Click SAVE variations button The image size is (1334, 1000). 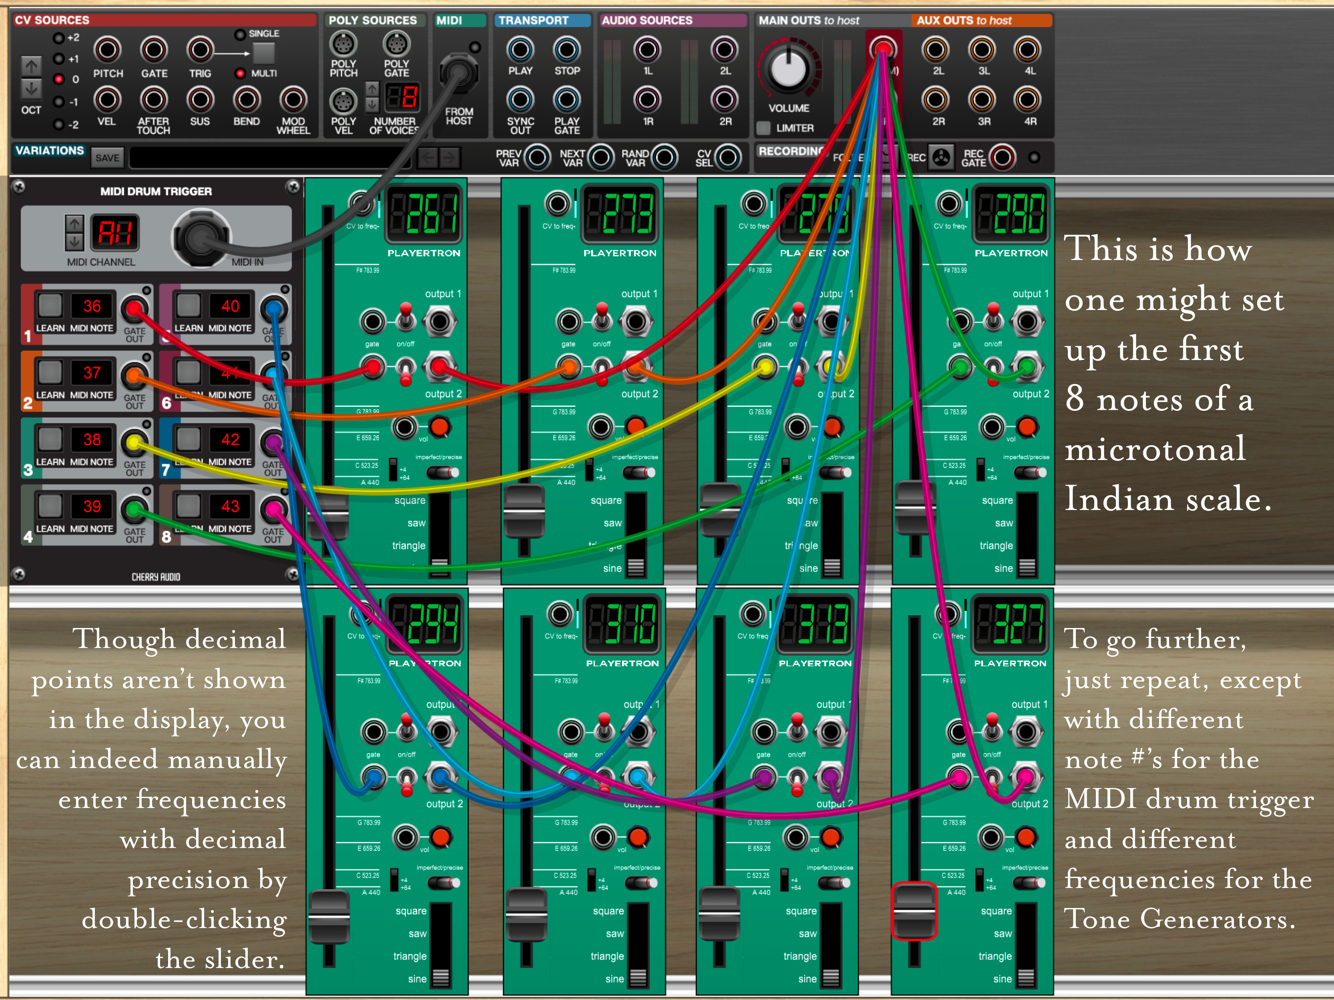107,158
